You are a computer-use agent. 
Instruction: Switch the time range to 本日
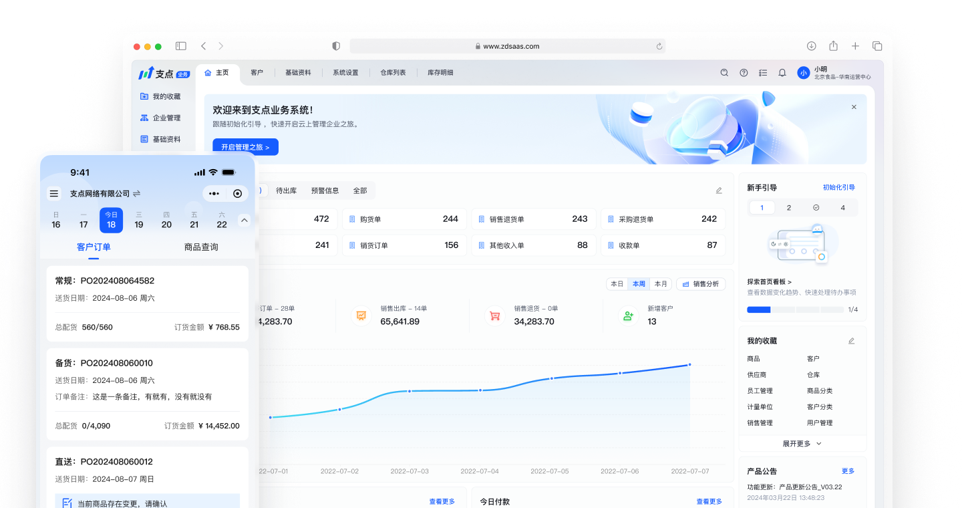click(617, 284)
